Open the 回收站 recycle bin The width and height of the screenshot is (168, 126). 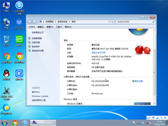coord(6,41)
